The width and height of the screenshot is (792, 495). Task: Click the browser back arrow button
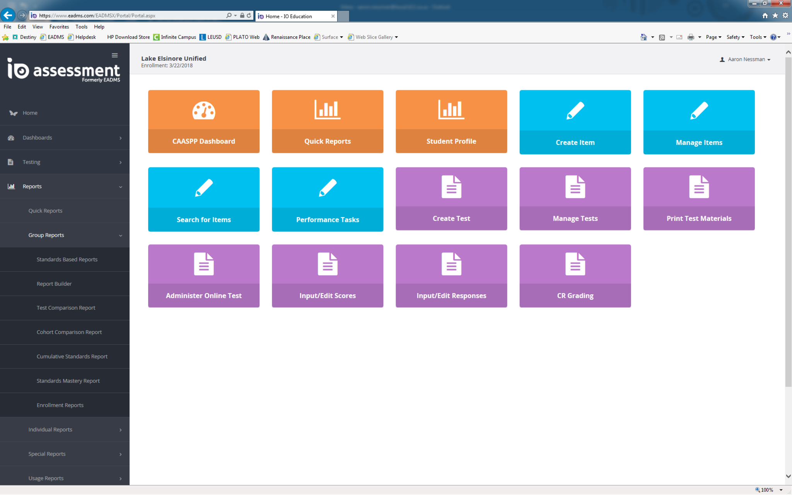click(x=8, y=15)
